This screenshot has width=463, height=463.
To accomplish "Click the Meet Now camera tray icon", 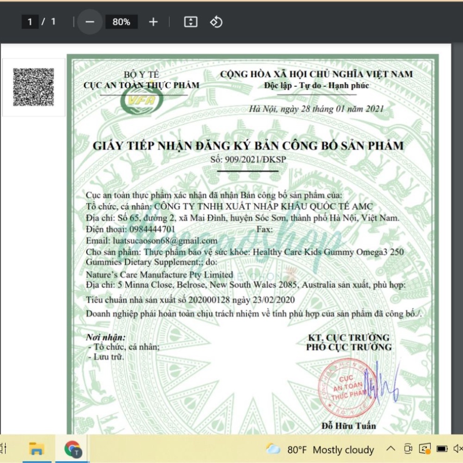I will 408,449.
